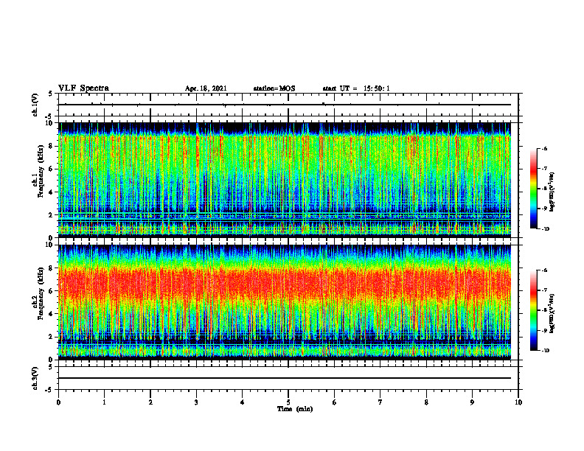This screenshot has width=584, height=451.
Task: Click the "station=MOS" label
Action: pyautogui.click(x=274, y=88)
